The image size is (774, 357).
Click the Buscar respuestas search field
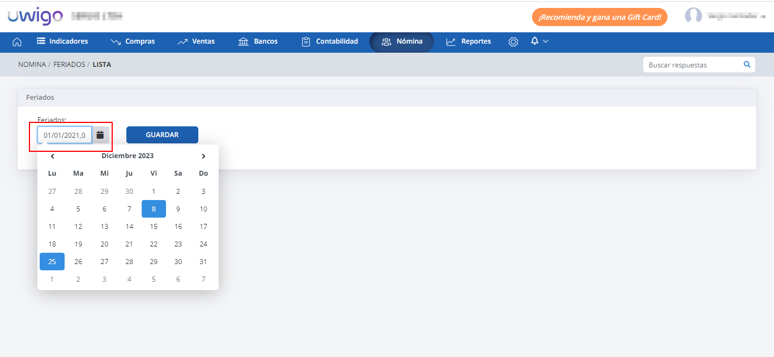691,65
